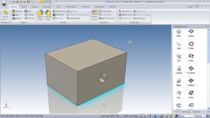Expand the customize quick access toolbar arrow
Viewport: 210px width, 118px height.
coord(56,2)
